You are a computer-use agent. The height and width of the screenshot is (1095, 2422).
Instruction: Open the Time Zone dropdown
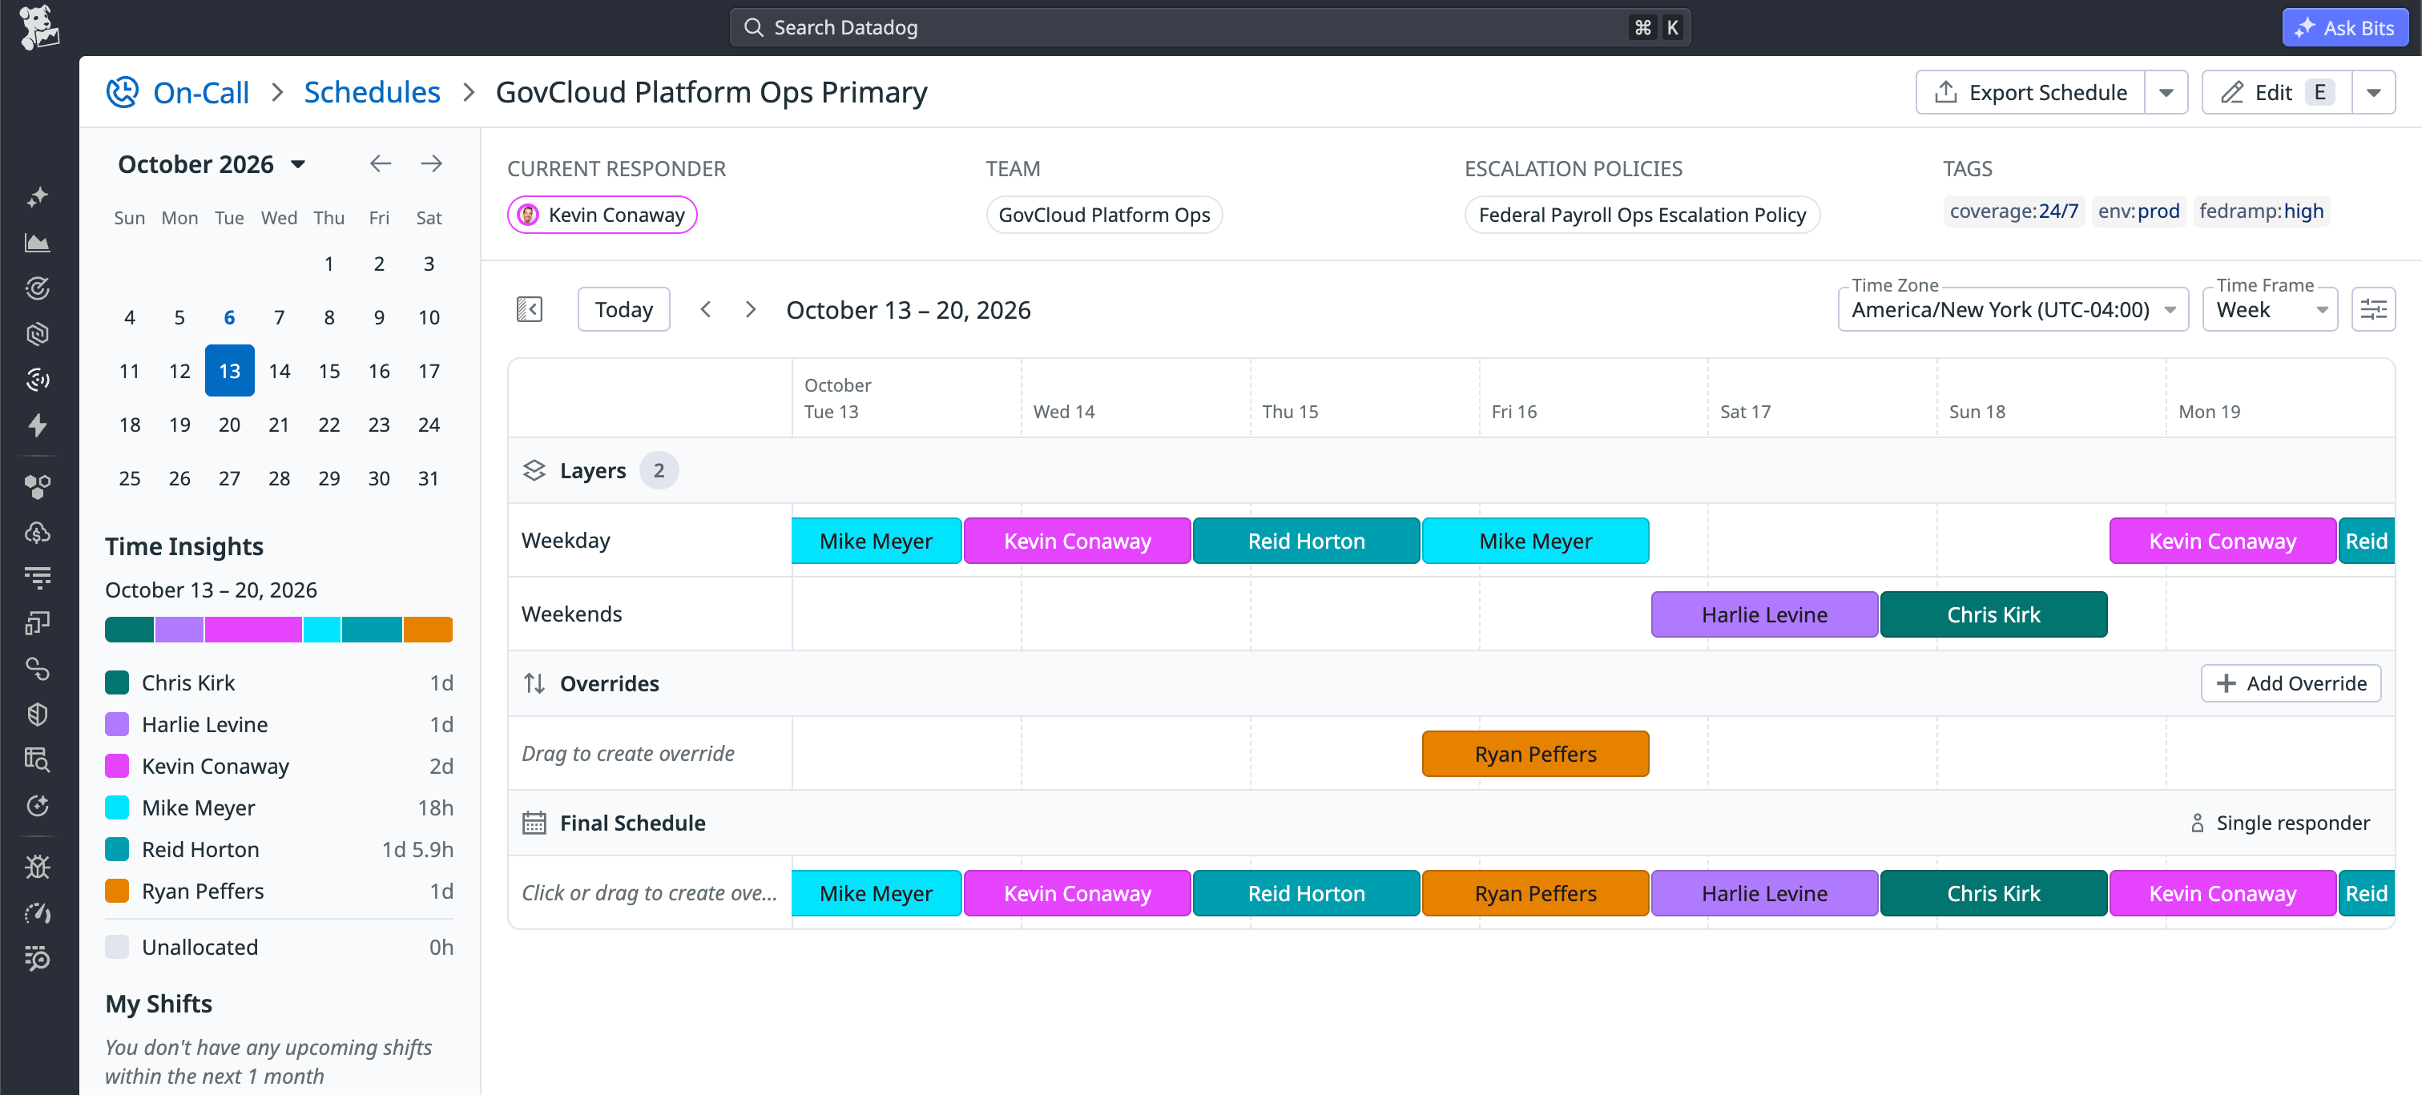click(x=2013, y=309)
